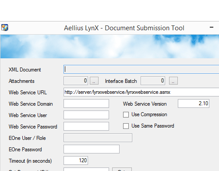Click the window title 'Aellius LynX - Document Submission Tool'

[x=124, y=28]
